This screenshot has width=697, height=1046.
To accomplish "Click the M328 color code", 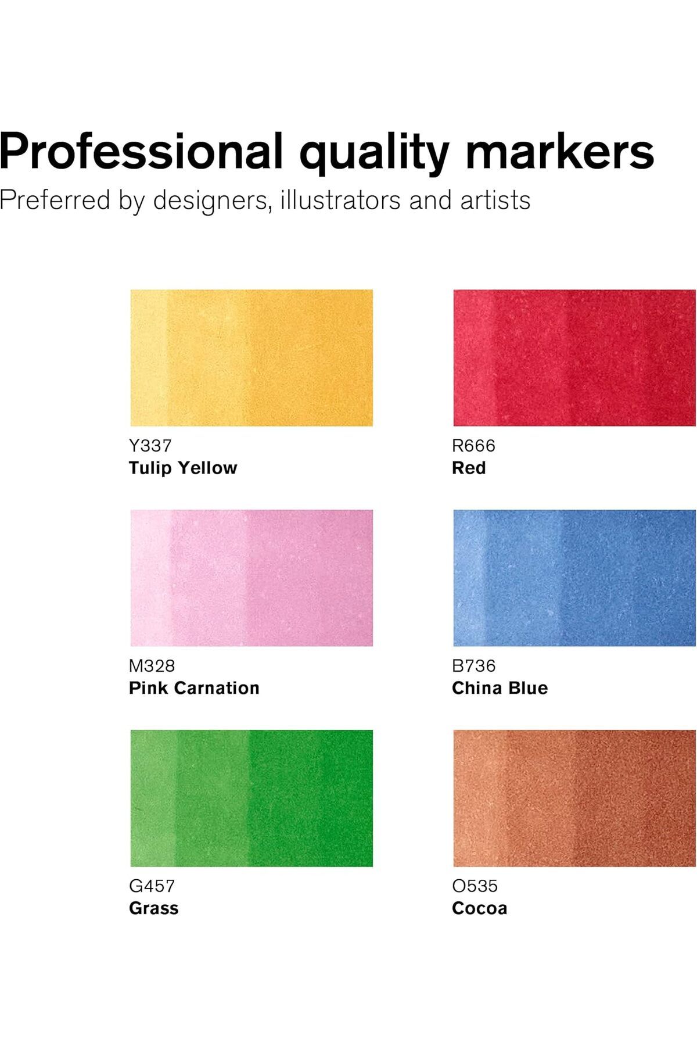I will [152, 666].
